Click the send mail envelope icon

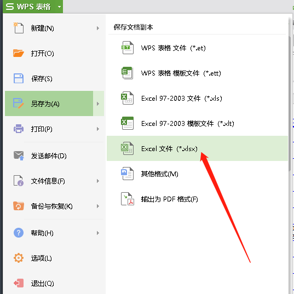coord(19,155)
